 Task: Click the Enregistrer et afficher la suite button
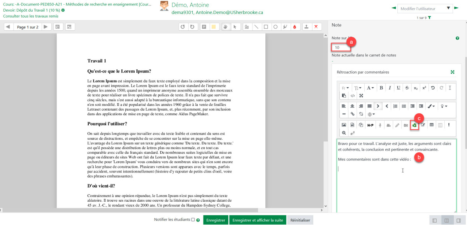click(258, 220)
